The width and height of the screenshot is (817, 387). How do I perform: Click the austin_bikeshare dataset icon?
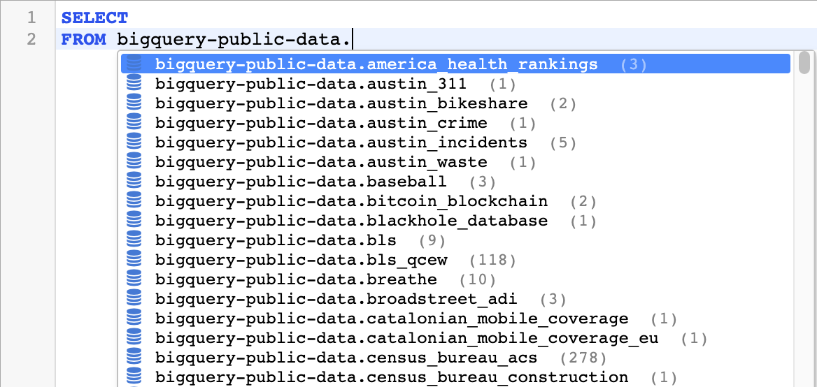tap(134, 103)
